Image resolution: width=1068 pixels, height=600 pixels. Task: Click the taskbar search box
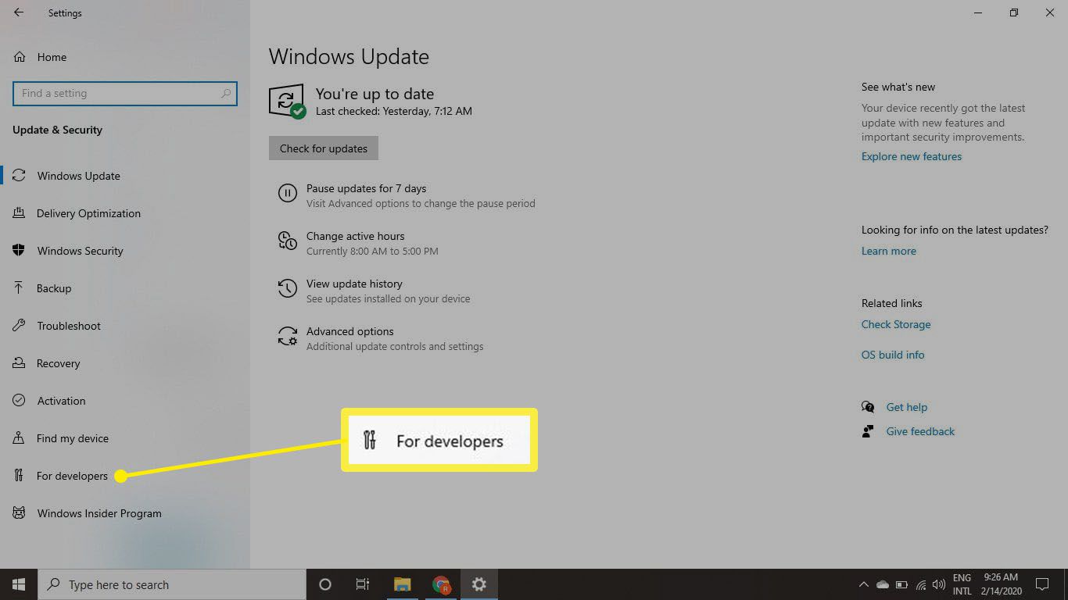(172, 584)
